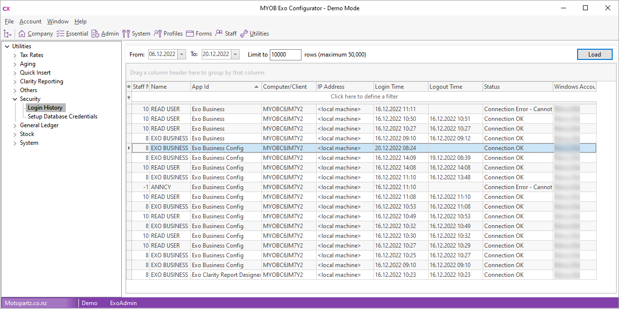The width and height of the screenshot is (619, 309).
Task: Collapse the Security tree node
Action: coord(15,99)
